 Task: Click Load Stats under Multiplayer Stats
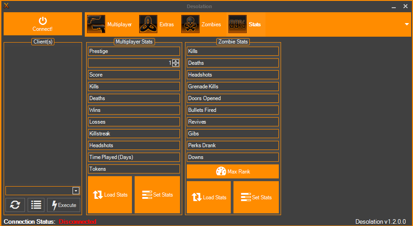110,195
